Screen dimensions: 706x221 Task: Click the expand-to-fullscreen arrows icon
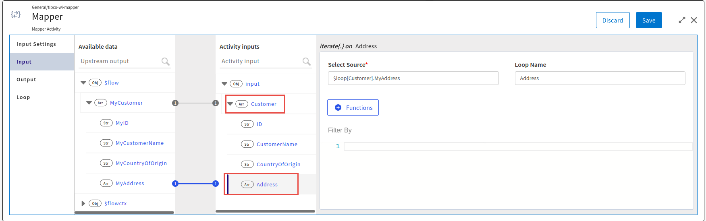(682, 20)
